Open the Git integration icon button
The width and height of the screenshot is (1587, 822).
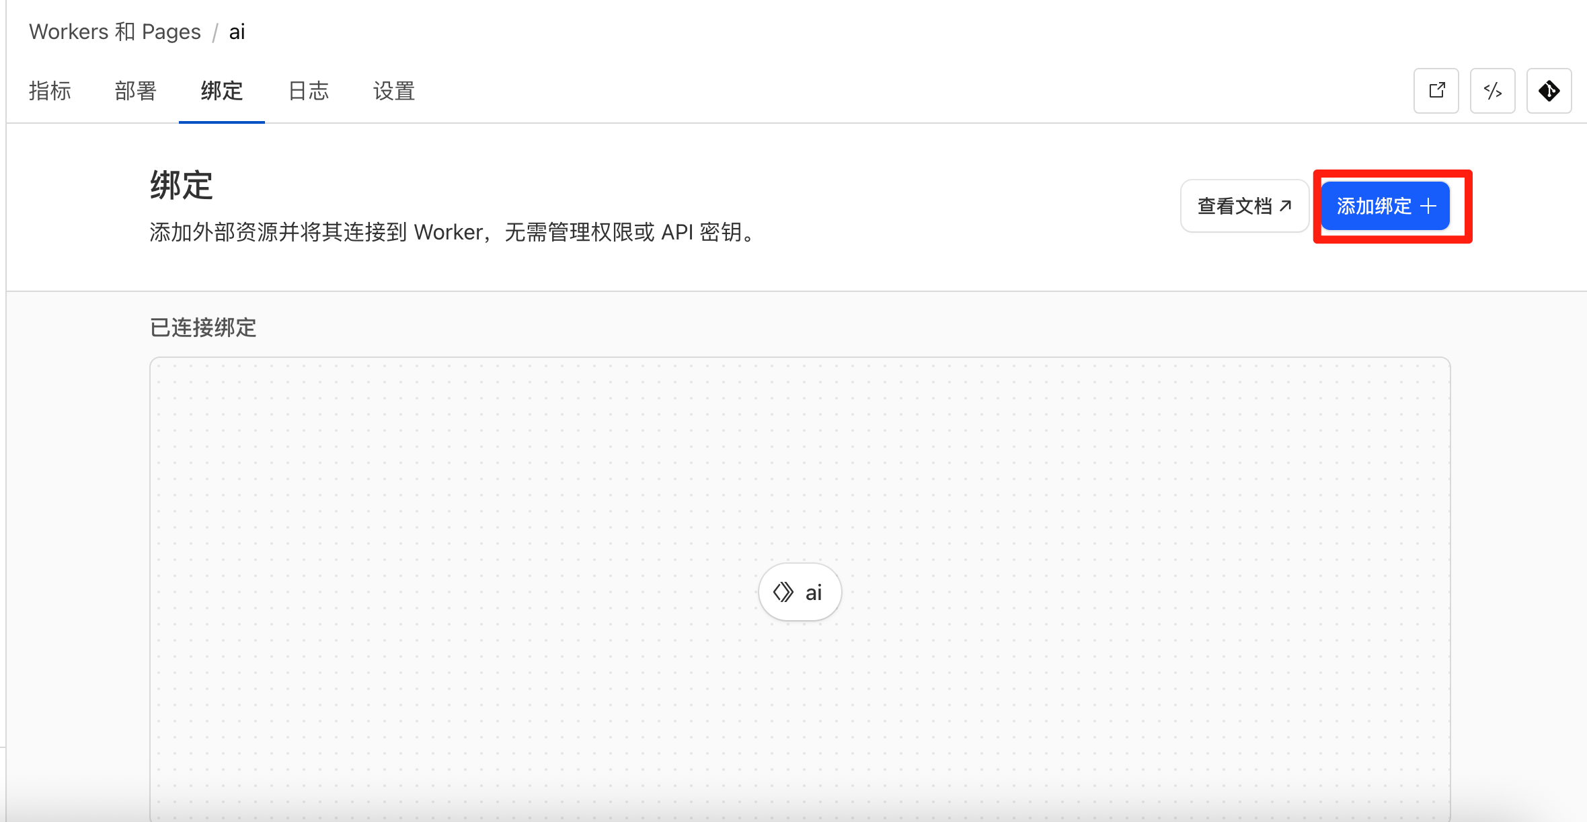coord(1549,91)
